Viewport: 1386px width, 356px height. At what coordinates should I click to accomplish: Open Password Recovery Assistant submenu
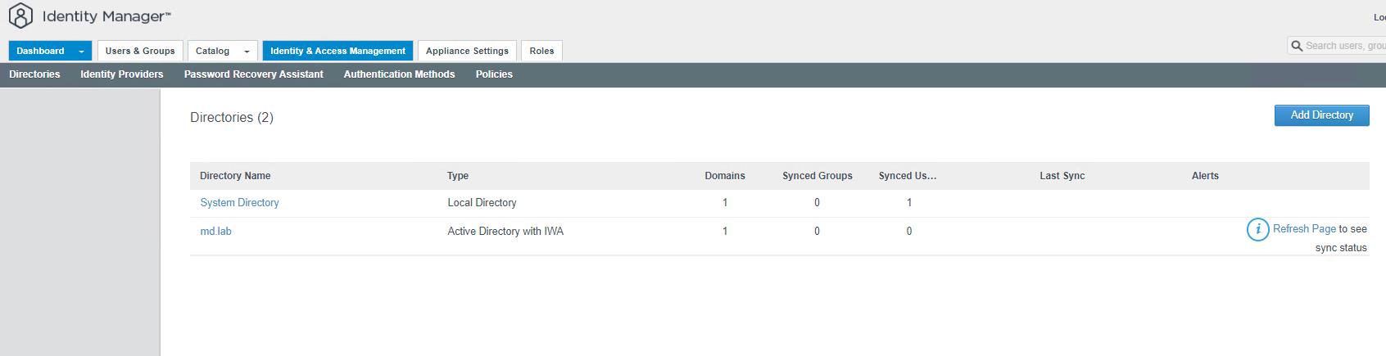254,74
